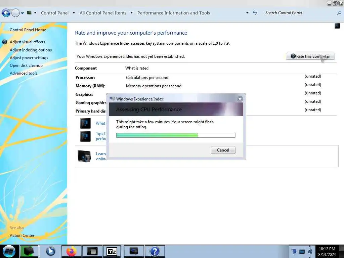Close the Windows Experience Index dialog

pos(240,99)
